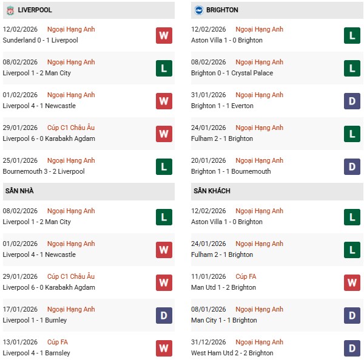Click L badge for Bournemouth 3 - 2 Liverpool
The width and height of the screenshot is (364, 362).
click(x=164, y=166)
